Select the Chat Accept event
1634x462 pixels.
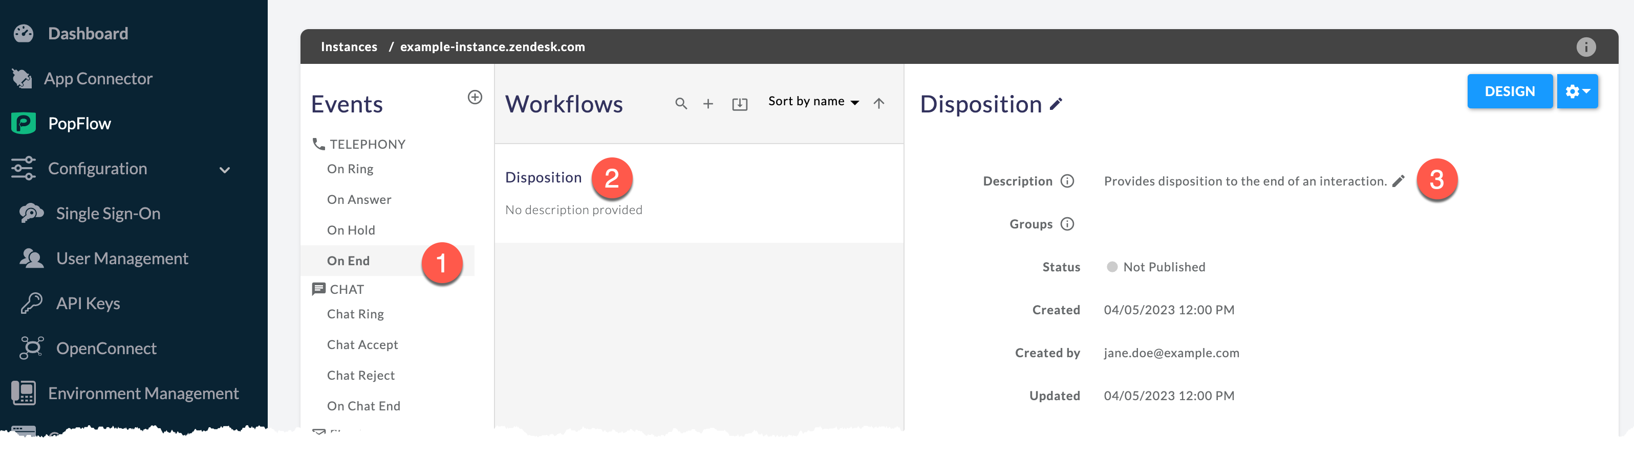(362, 345)
